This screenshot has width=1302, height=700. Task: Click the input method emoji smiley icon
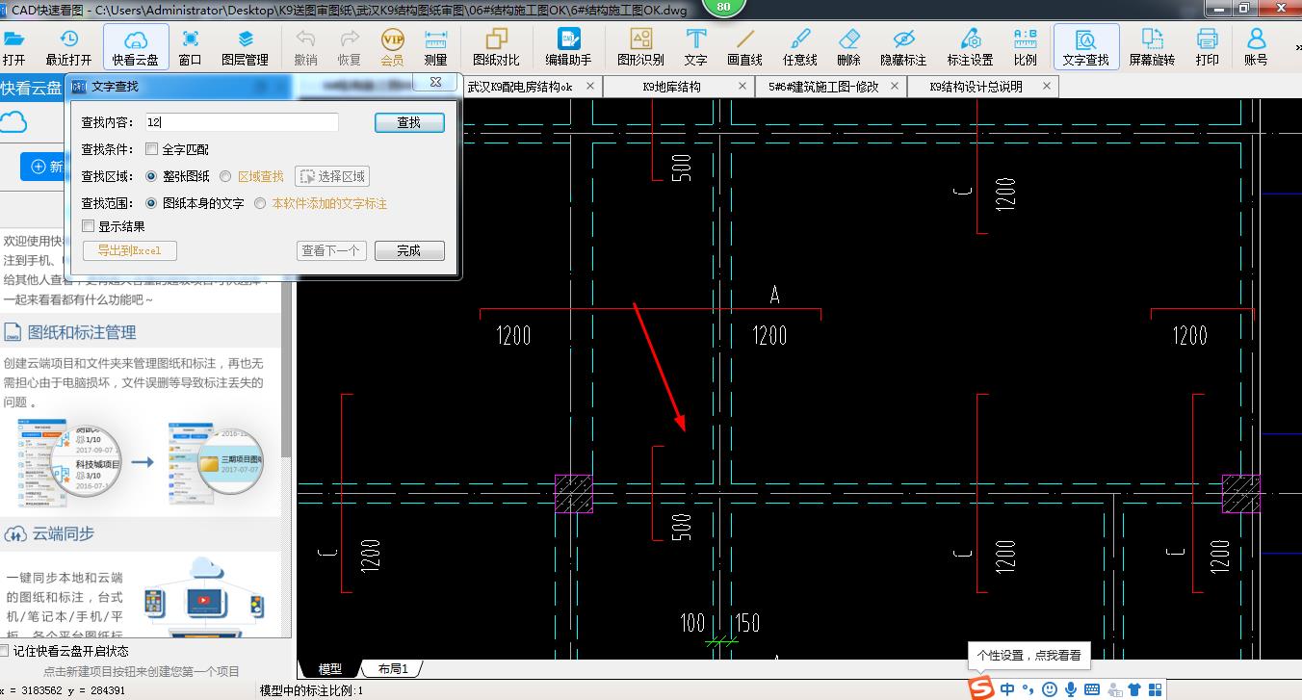pos(1050,689)
